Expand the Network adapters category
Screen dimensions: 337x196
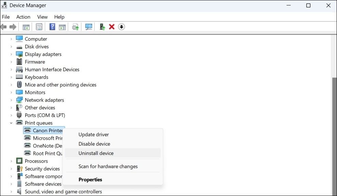pyautogui.click(x=11, y=100)
